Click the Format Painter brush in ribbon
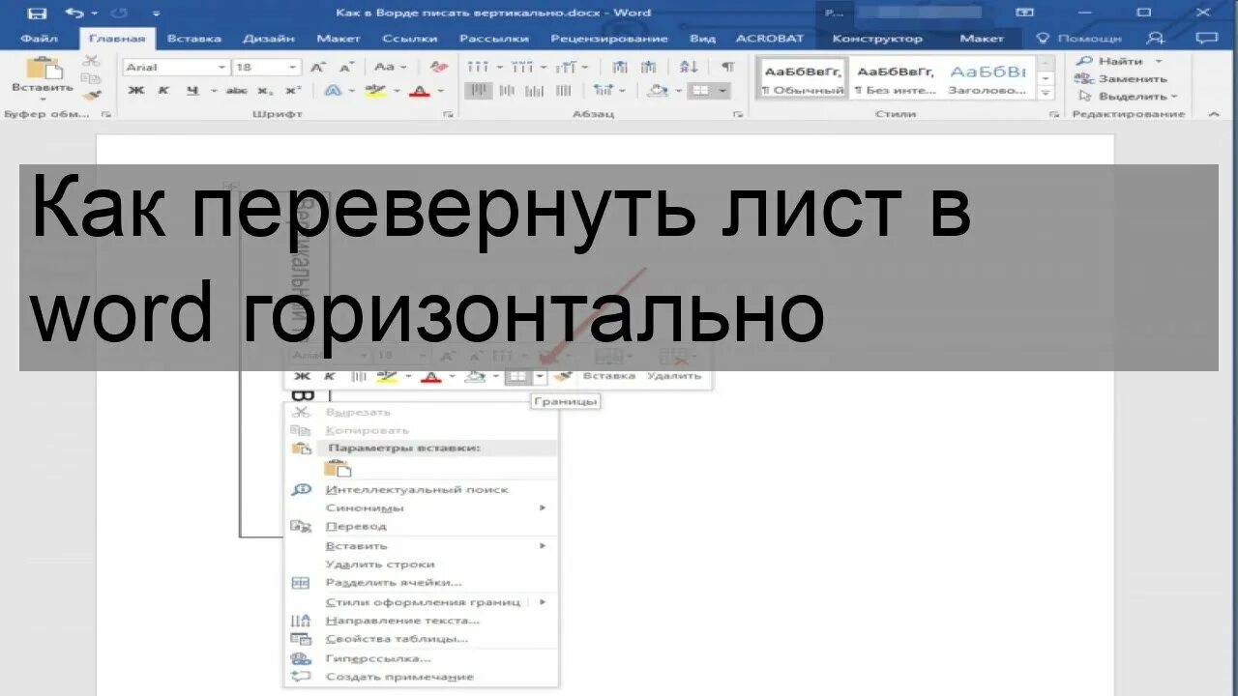Viewport: 1238px width, 696px height. [x=90, y=95]
